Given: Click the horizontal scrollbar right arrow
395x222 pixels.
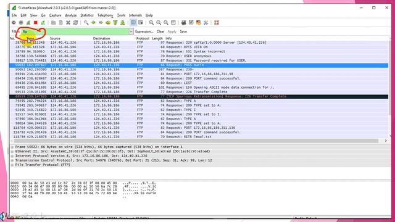Looking at the screenshot, I should pyautogui.click(x=386, y=141).
